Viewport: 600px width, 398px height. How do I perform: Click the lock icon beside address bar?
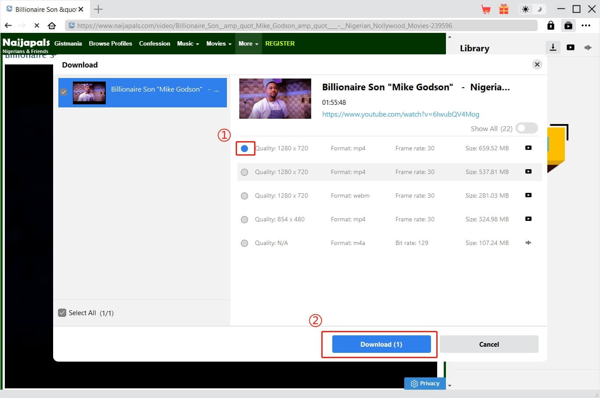[550, 25]
